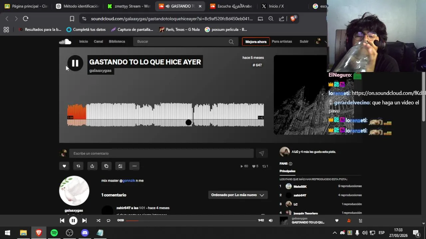Open the Canal menu item
The height and width of the screenshot is (239, 426).
tap(99, 41)
